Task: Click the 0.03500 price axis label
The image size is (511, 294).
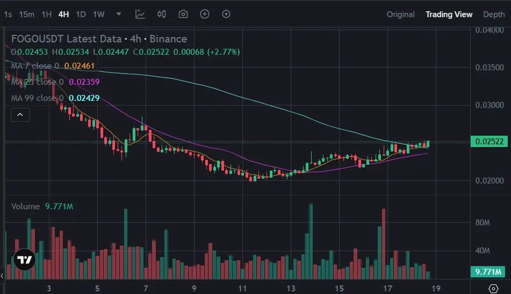Action: pyautogui.click(x=490, y=67)
